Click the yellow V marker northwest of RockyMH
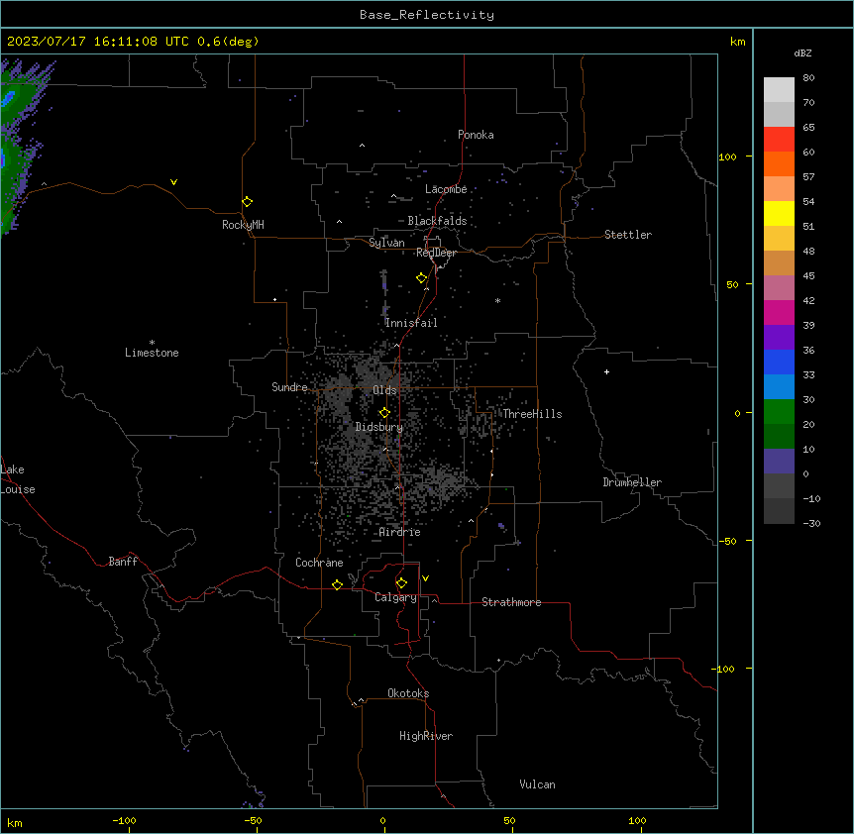 [173, 182]
